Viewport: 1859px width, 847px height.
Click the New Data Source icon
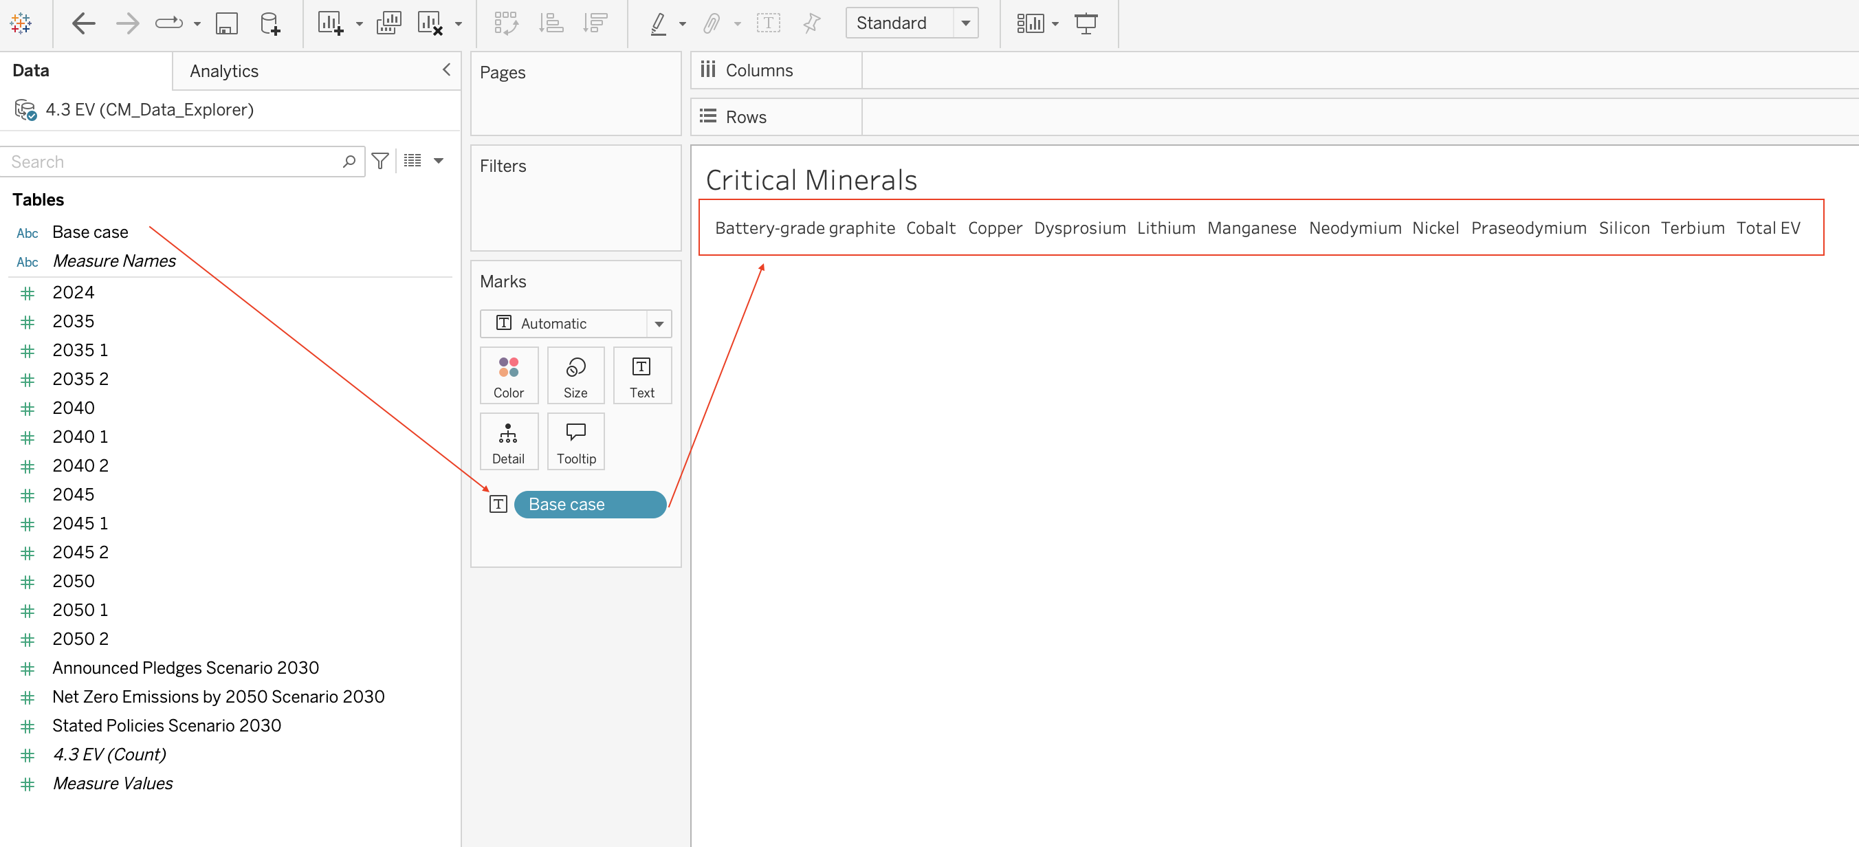click(x=271, y=24)
